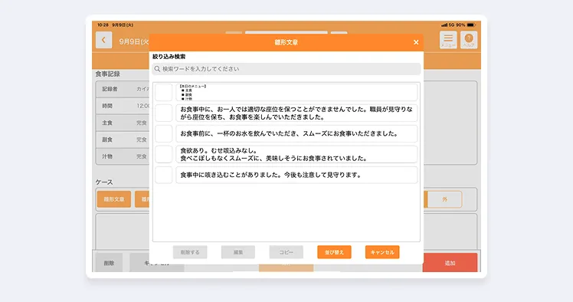Open the hamburger メニュー icon
This screenshot has width=573, height=302.
[448, 40]
